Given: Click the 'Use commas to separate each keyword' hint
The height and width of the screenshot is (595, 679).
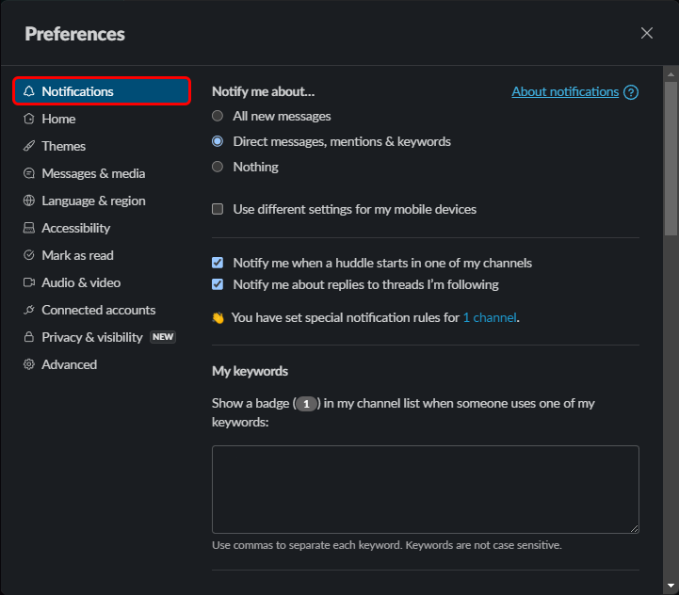Looking at the screenshot, I should pyautogui.click(x=387, y=545).
